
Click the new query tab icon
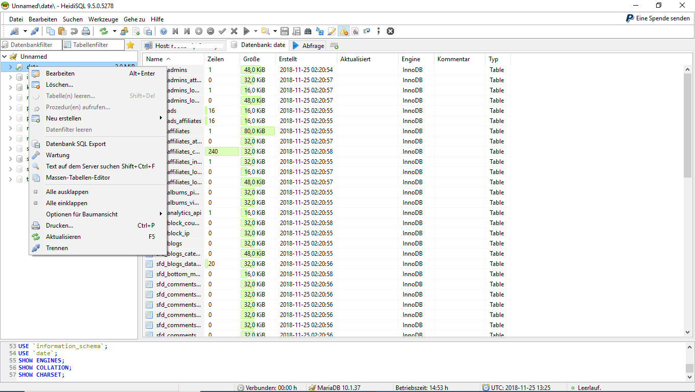(x=334, y=45)
